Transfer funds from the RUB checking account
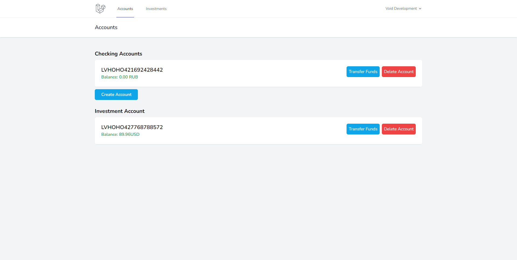This screenshot has width=517, height=260. point(363,72)
